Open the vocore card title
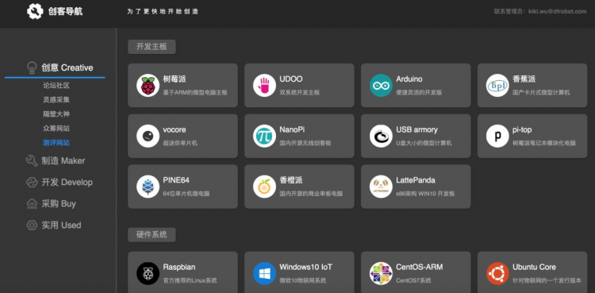595x293 pixels. tap(175, 129)
